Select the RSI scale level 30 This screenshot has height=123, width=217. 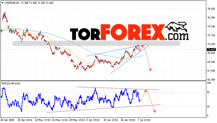(208, 107)
